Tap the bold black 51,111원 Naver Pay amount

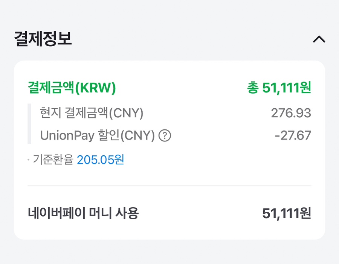pos(287,213)
